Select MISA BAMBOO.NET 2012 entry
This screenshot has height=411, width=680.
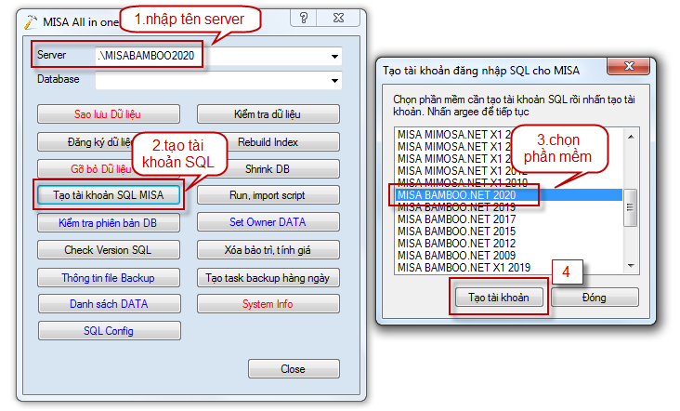(x=509, y=244)
